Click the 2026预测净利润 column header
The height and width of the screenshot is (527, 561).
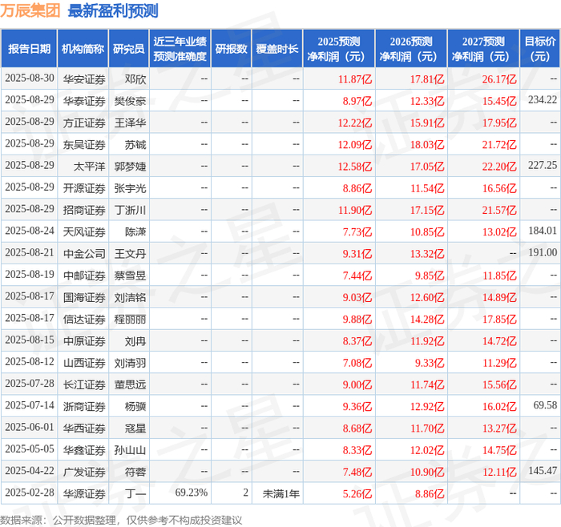(411, 49)
